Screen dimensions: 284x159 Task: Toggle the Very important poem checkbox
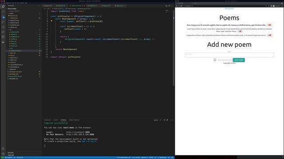pos(215,60)
